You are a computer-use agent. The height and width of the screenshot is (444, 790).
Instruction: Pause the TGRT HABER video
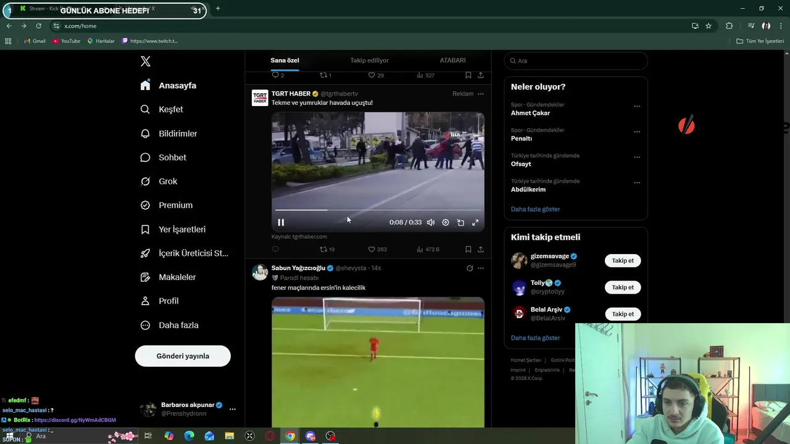coord(281,223)
